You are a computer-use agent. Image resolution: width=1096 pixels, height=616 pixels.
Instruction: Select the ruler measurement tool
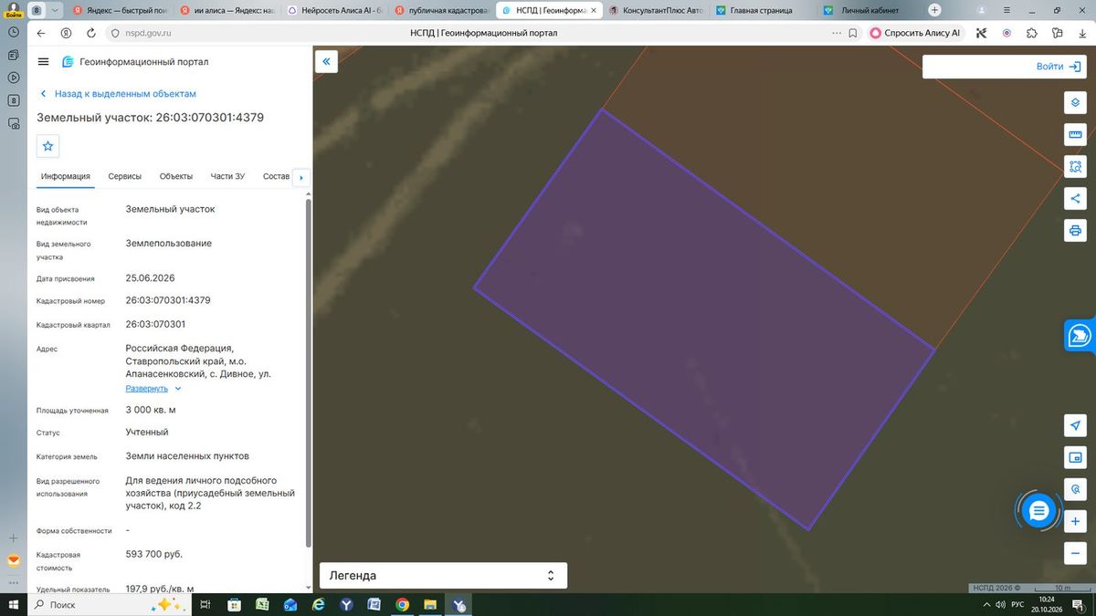(x=1075, y=135)
